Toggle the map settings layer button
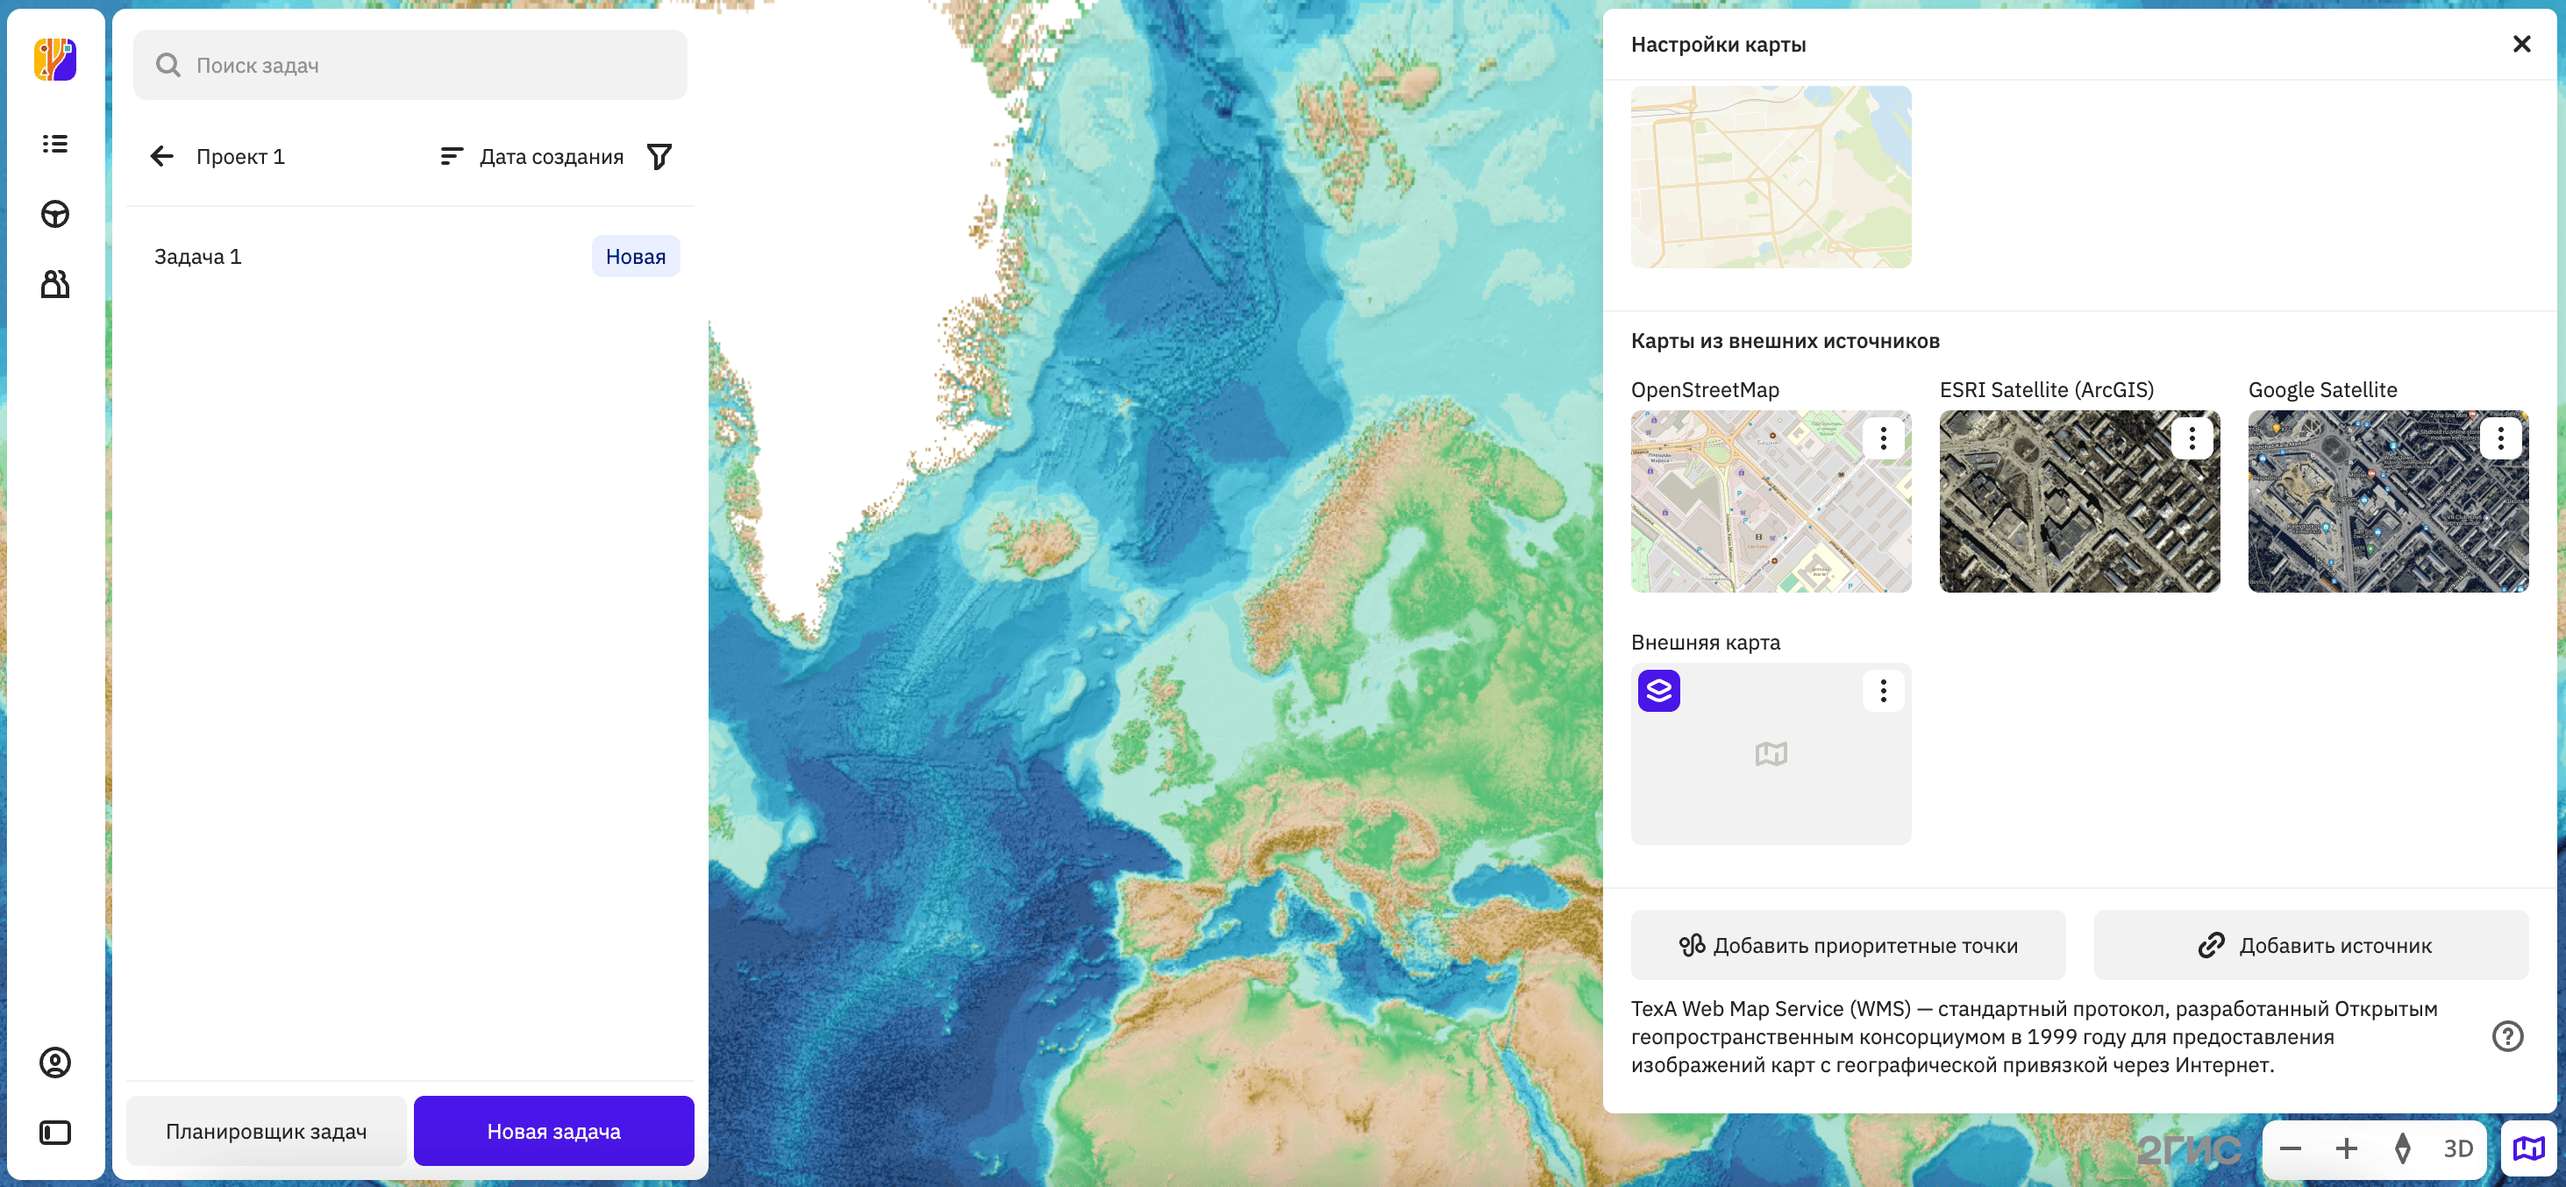The width and height of the screenshot is (2566, 1187). [x=2528, y=1148]
